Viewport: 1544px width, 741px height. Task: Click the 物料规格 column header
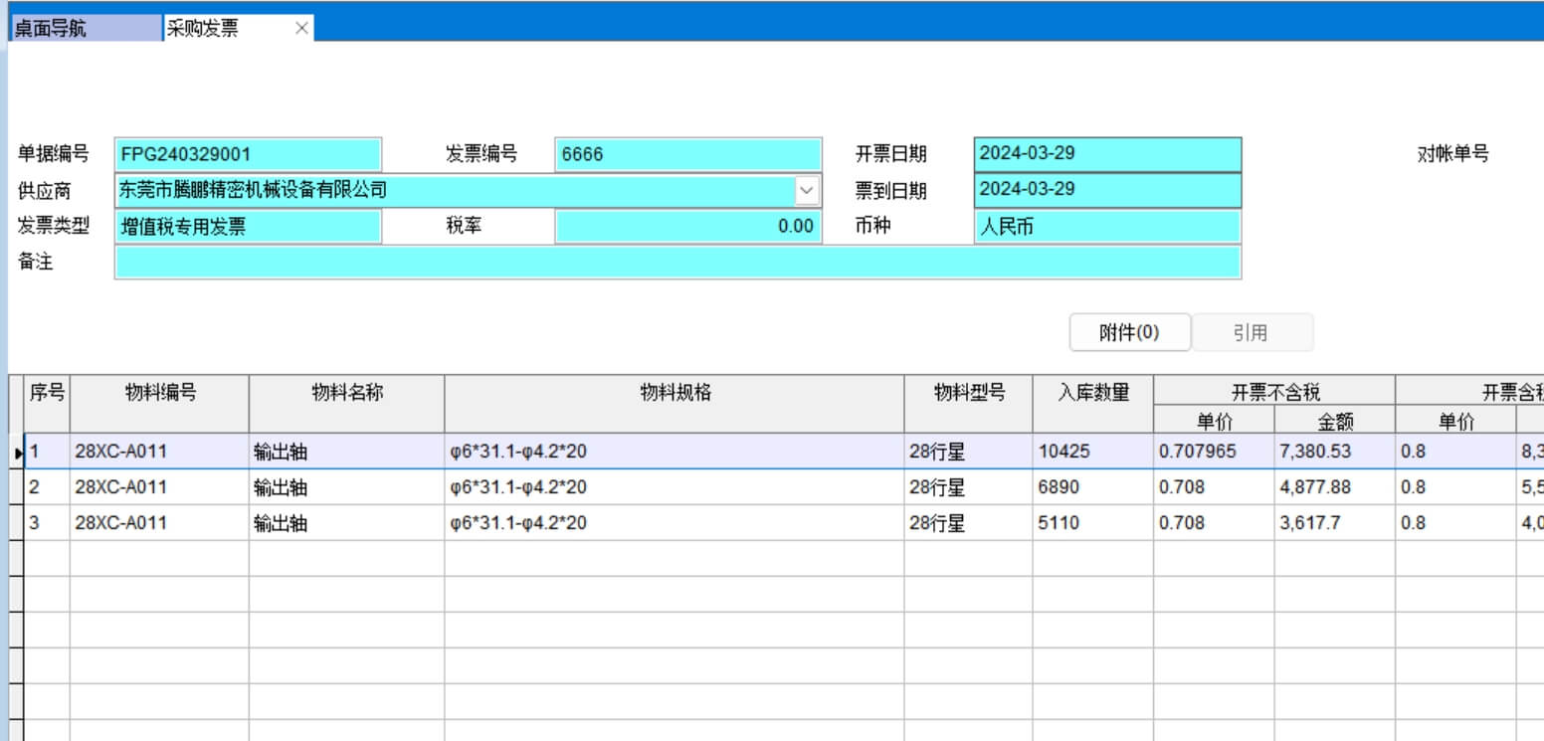click(x=675, y=393)
